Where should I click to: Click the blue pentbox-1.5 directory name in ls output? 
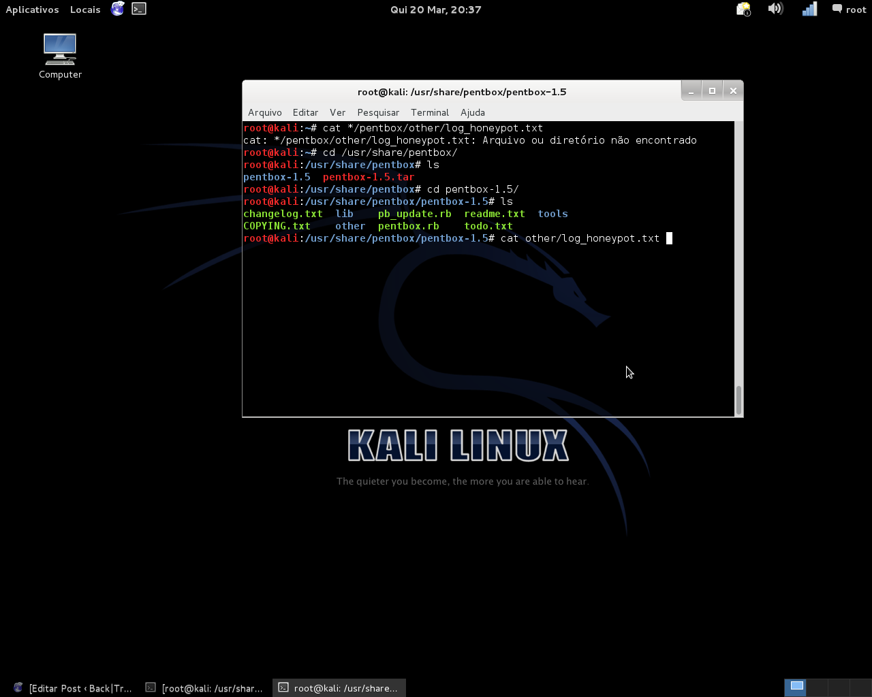[277, 177]
